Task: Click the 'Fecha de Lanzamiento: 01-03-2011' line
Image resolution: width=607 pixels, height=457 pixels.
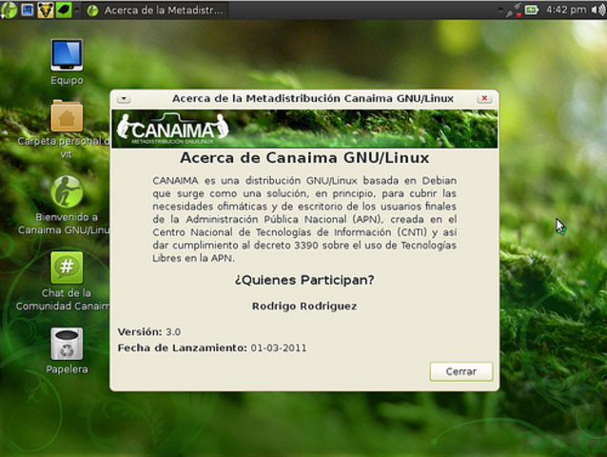Action: point(212,348)
